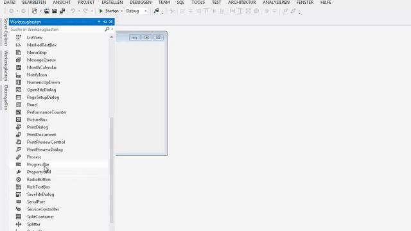The image size is (411, 231).
Task: Open the ERSTELLEN menu
Action: pyautogui.click(x=112, y=3)
